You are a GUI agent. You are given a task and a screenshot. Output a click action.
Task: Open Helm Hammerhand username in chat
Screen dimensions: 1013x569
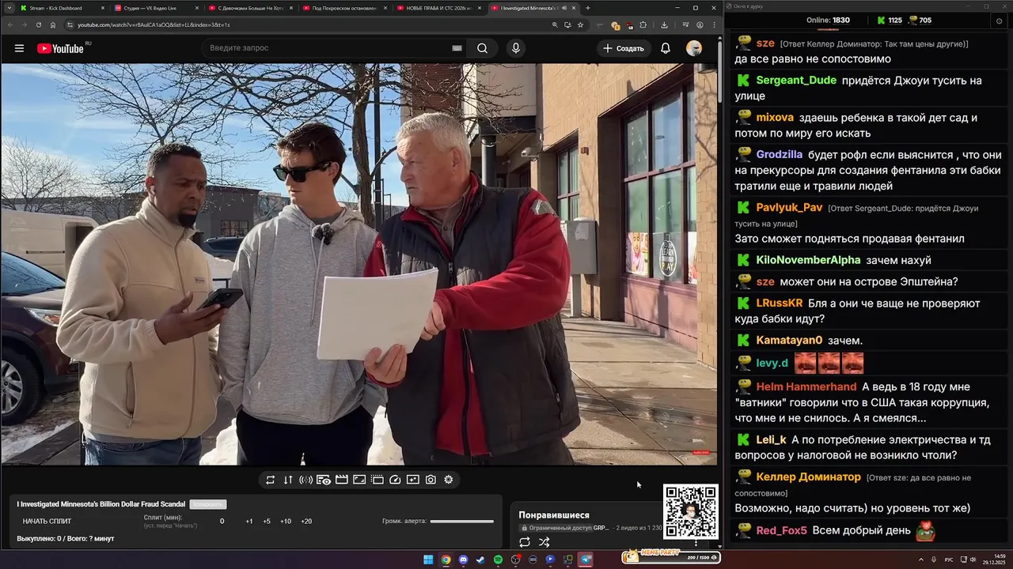(x=806, y=386)
